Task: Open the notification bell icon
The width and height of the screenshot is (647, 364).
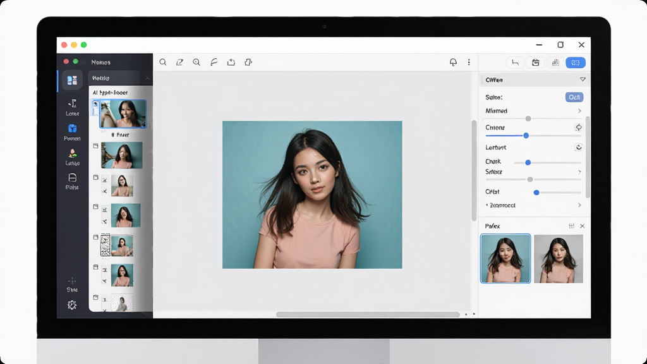Action: (453, 62)
